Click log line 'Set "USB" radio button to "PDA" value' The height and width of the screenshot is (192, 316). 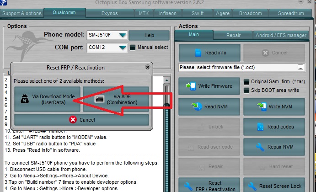point(54,144)
